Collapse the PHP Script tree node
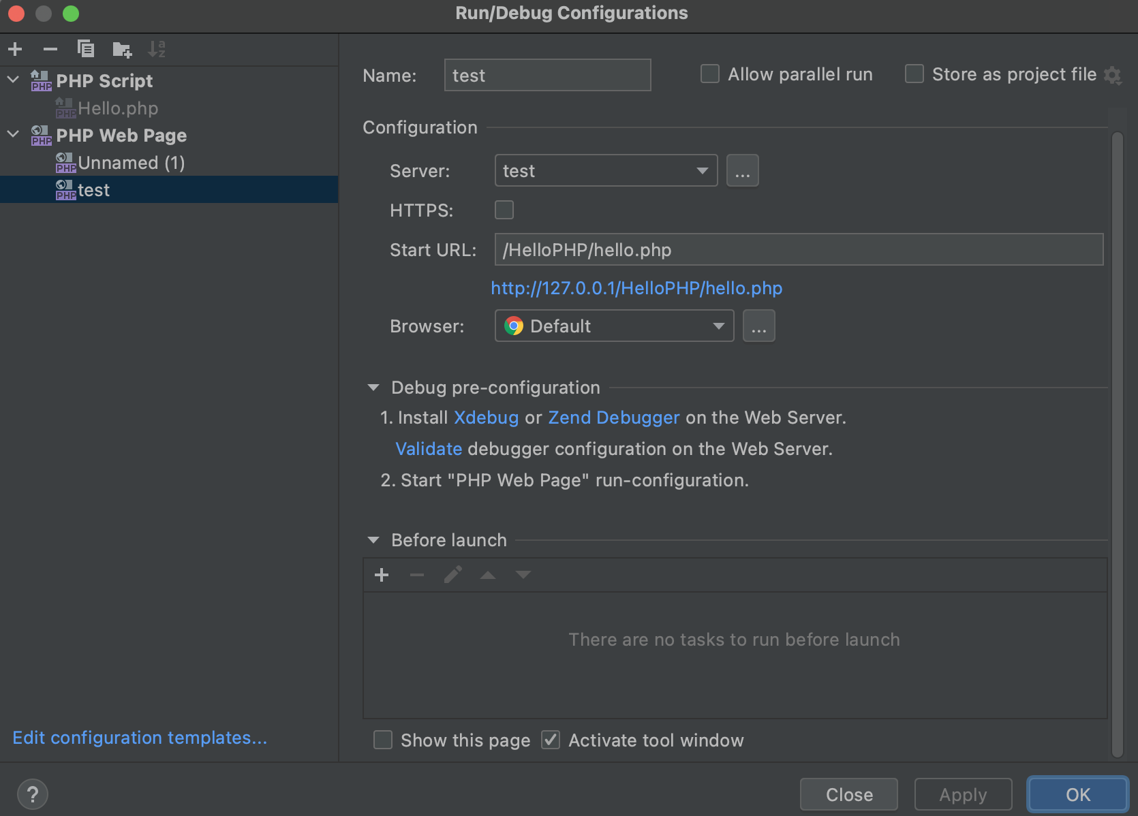1138x816 pixels. pos(13,80)
